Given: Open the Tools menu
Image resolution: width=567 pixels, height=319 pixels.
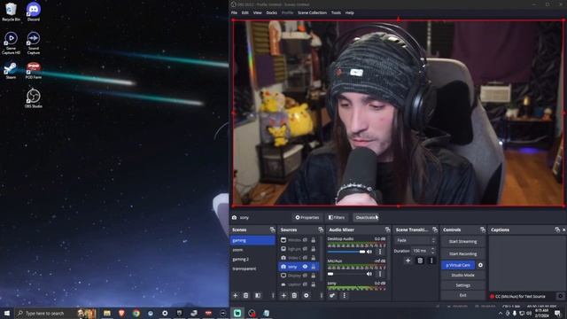Looking at the screenshot, I should 336,12.
